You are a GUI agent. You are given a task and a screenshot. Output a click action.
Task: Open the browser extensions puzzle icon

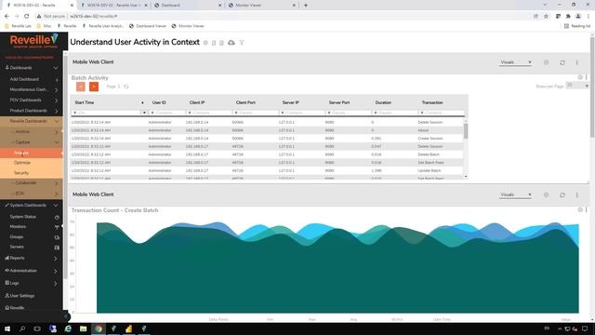pyautogui.click(x=568, y=17)
